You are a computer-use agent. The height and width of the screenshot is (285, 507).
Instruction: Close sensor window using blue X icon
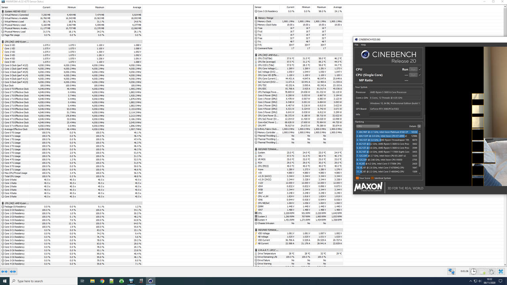[x=501, y=272]
